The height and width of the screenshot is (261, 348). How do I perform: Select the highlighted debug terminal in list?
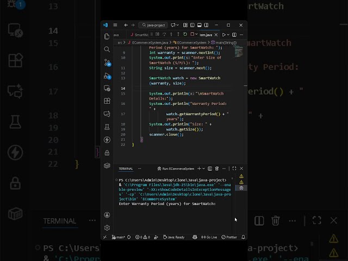point(241,188)
